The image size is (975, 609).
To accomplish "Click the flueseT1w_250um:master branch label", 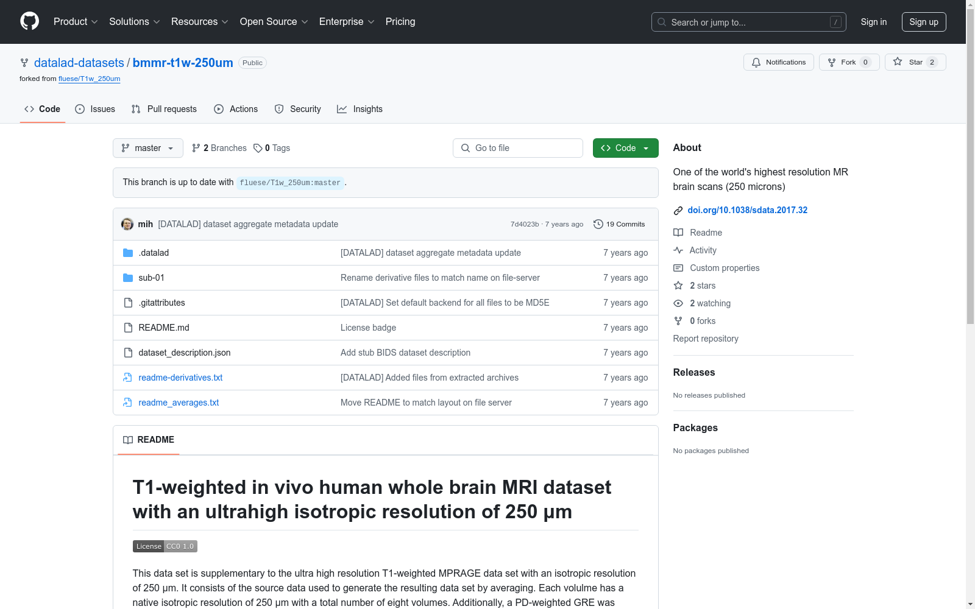I will 290,183.
